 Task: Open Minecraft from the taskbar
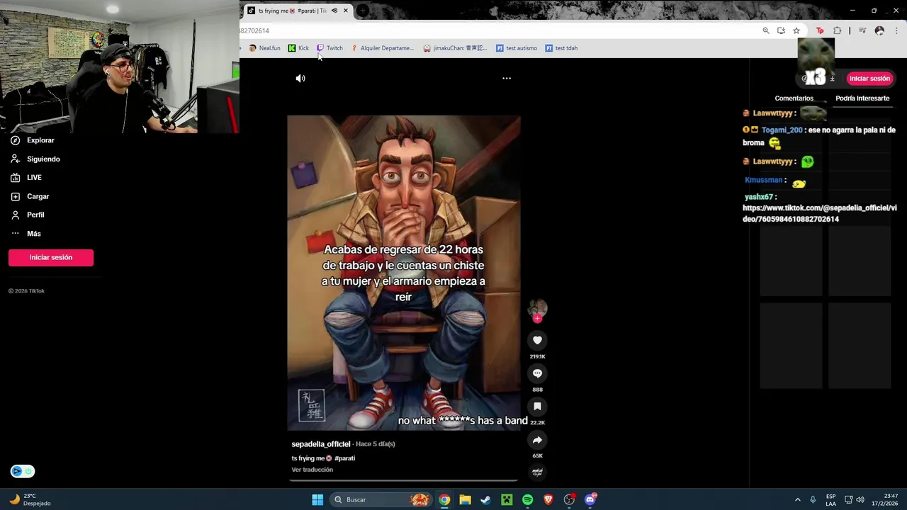[x=507, y=499]
